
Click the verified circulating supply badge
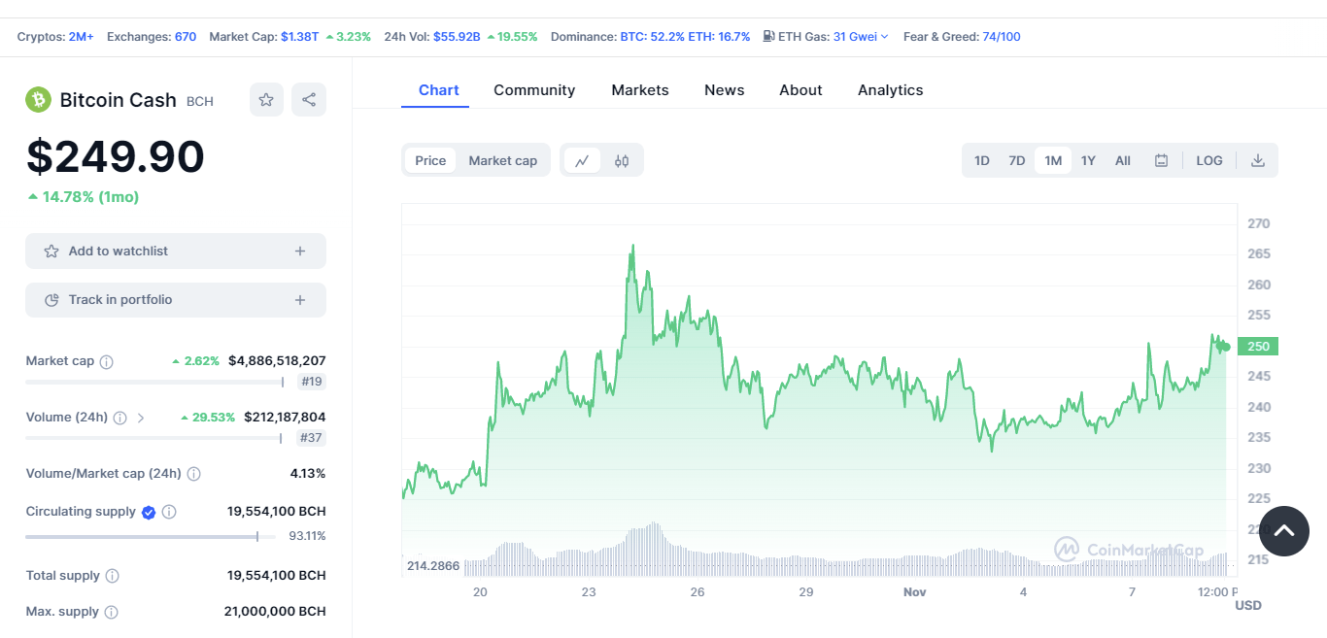coord(149,512)
